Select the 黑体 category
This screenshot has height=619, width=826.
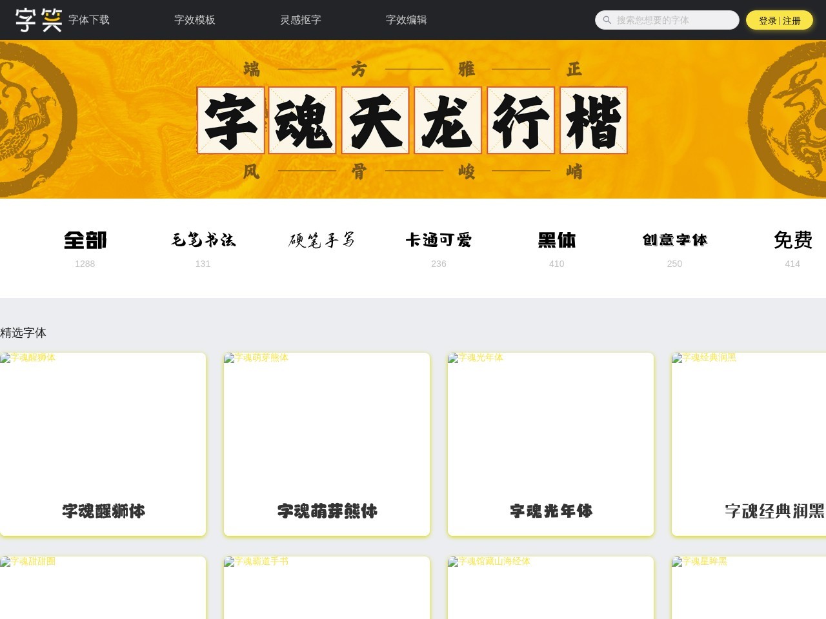tap(557, 240)
